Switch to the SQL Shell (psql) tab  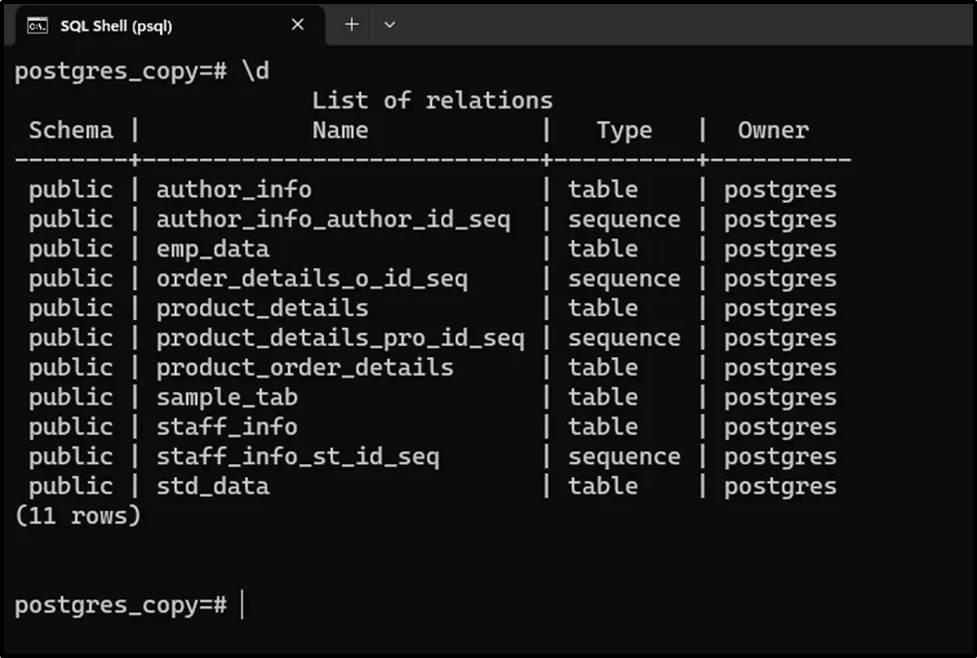pyautogui.click(x=129, y=26)
